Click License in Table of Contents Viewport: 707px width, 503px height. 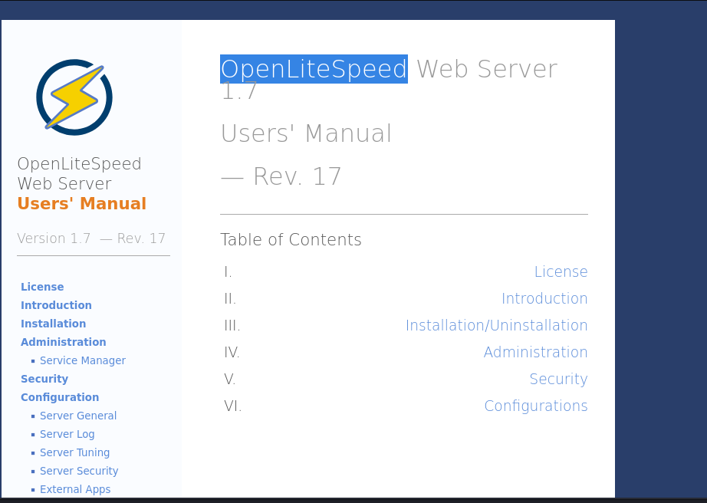point(561,272)
